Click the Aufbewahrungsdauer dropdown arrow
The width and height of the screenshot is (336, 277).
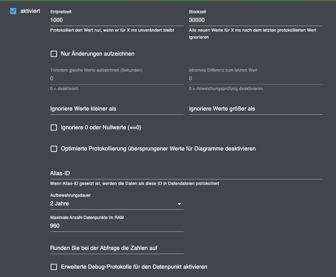tap(179, 204)
